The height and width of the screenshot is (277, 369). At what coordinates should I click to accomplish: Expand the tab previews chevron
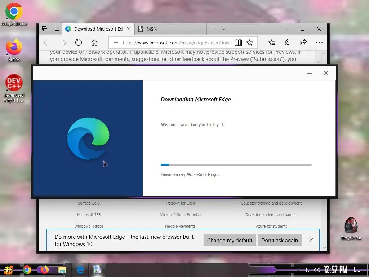click(x=224, y=29)
